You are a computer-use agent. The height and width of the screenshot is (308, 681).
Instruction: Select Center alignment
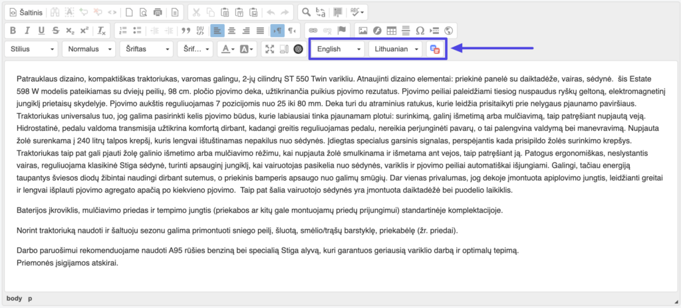(x=232, y=31)
